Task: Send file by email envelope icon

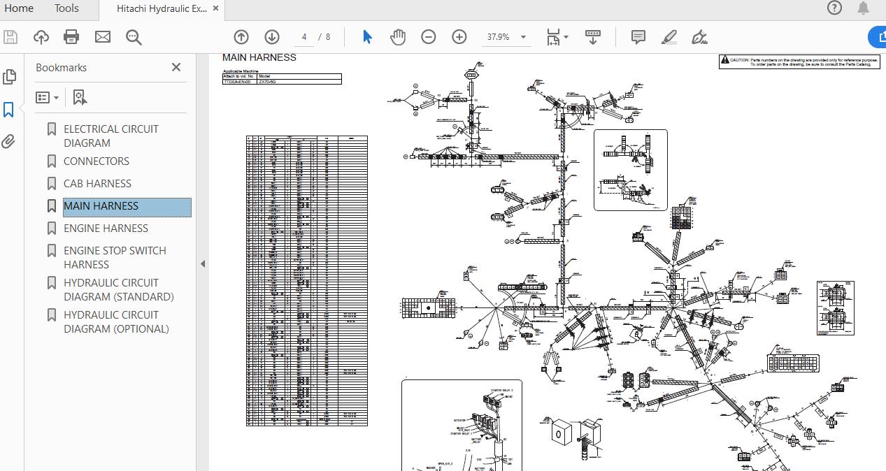Action: [x=103, y=37]
